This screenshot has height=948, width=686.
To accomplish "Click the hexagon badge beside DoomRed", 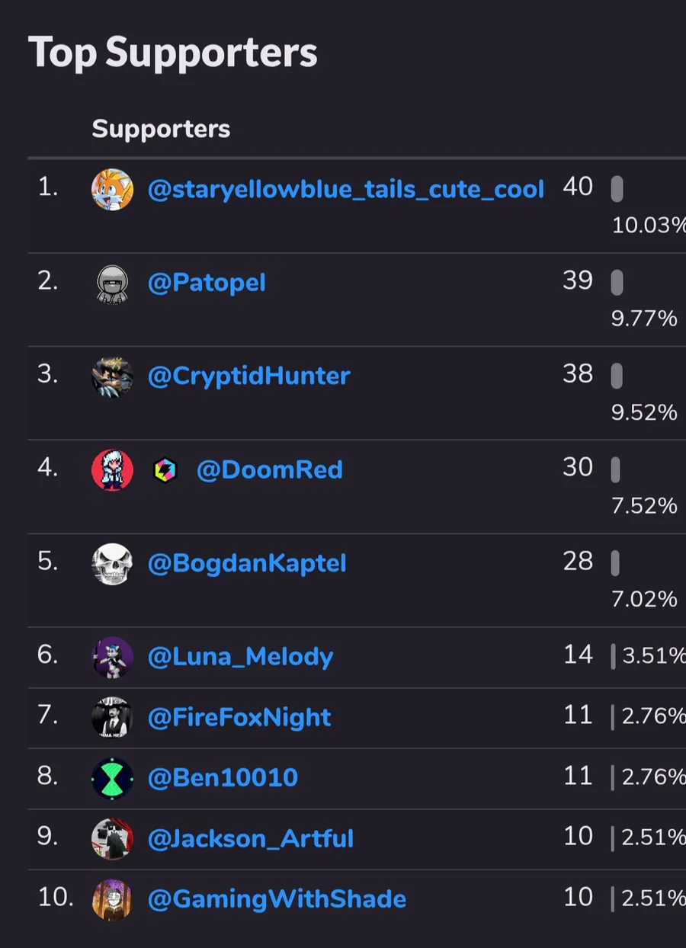I will tap(165, 470).
